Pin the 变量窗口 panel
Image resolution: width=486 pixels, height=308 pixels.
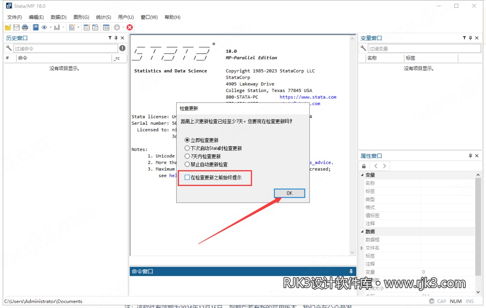coord(471,38)
